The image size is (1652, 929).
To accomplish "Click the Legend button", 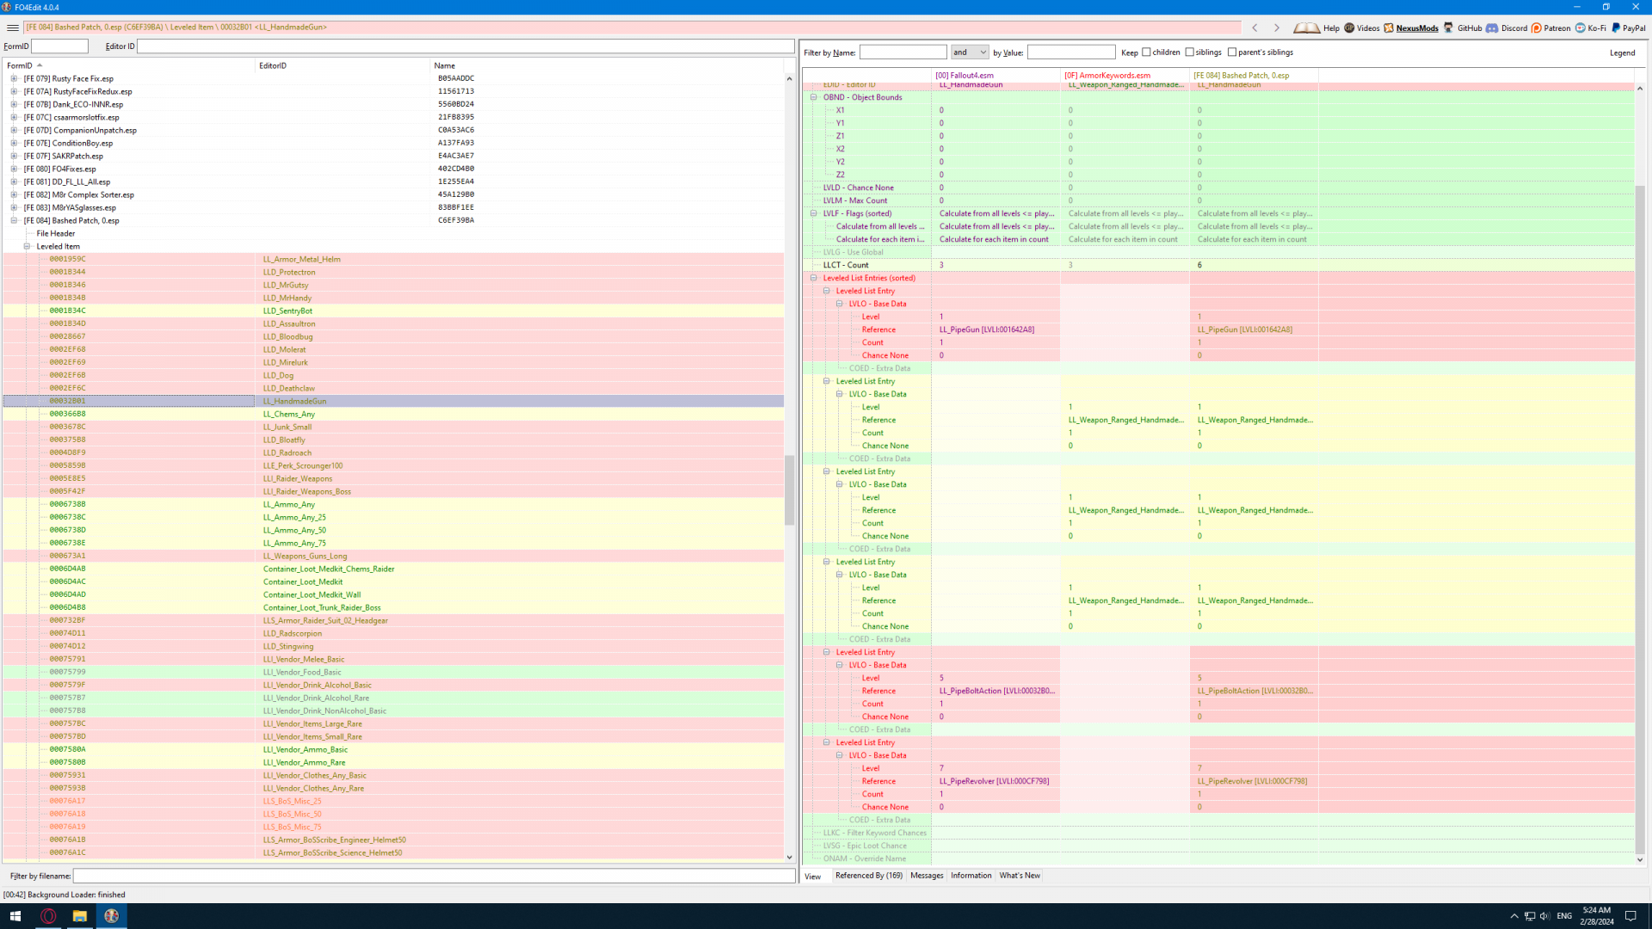I will (x=1622, y=52).
